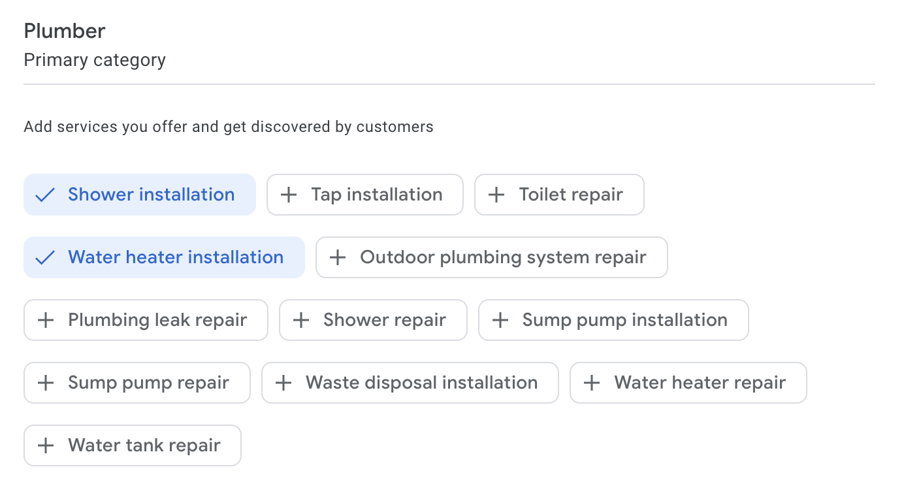Viewport: 904px width, 499px height.
Task: Click the plus icon on Toilet repair
Action: point(496,195)
